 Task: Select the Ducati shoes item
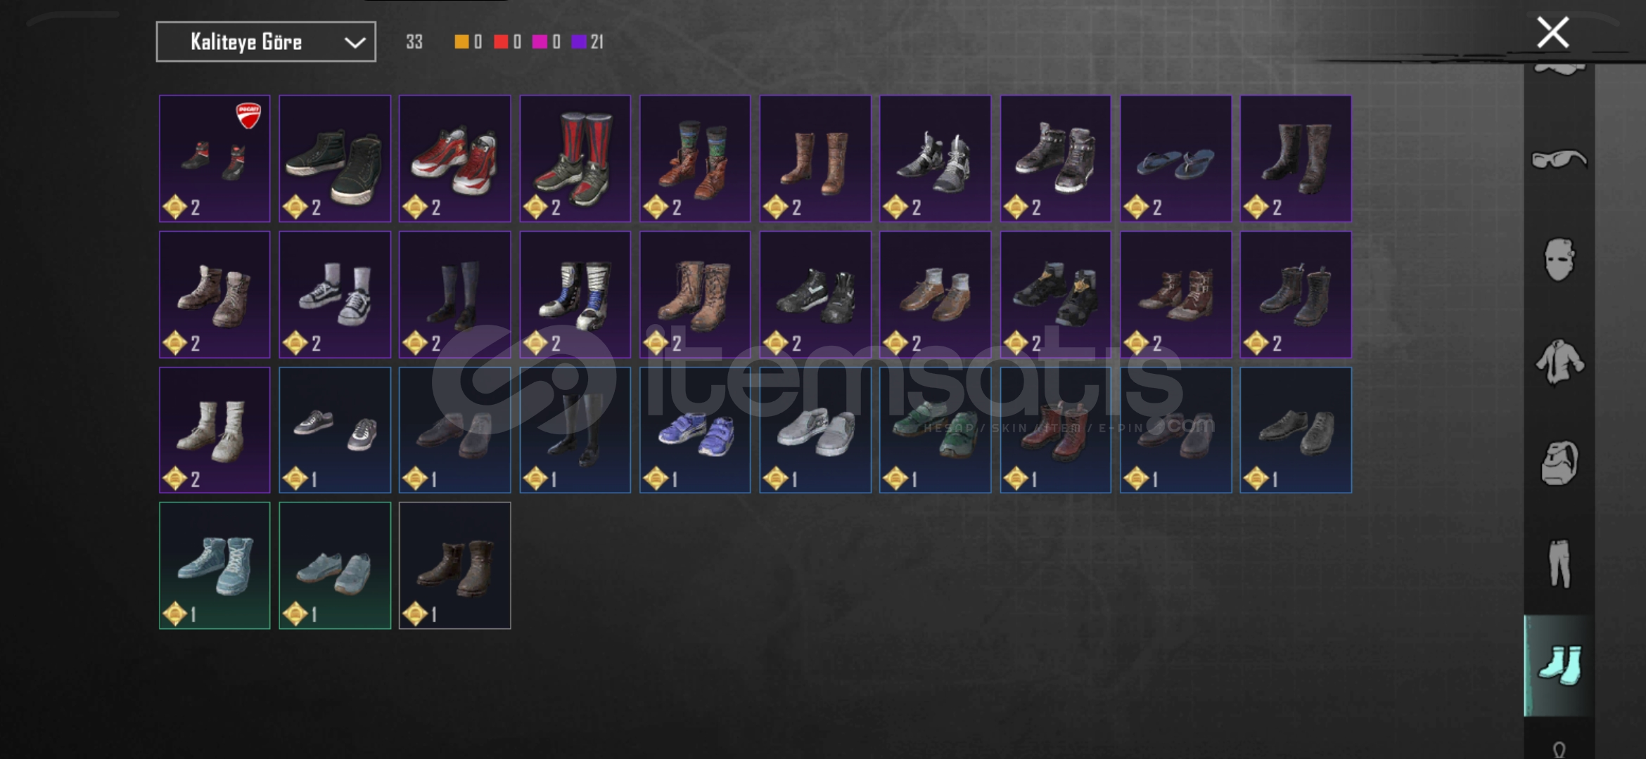[x=215, y=159]
